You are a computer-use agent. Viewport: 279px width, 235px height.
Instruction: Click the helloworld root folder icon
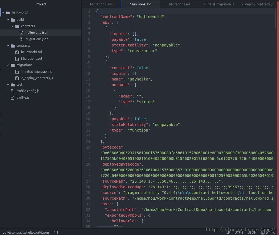[8, 12]
